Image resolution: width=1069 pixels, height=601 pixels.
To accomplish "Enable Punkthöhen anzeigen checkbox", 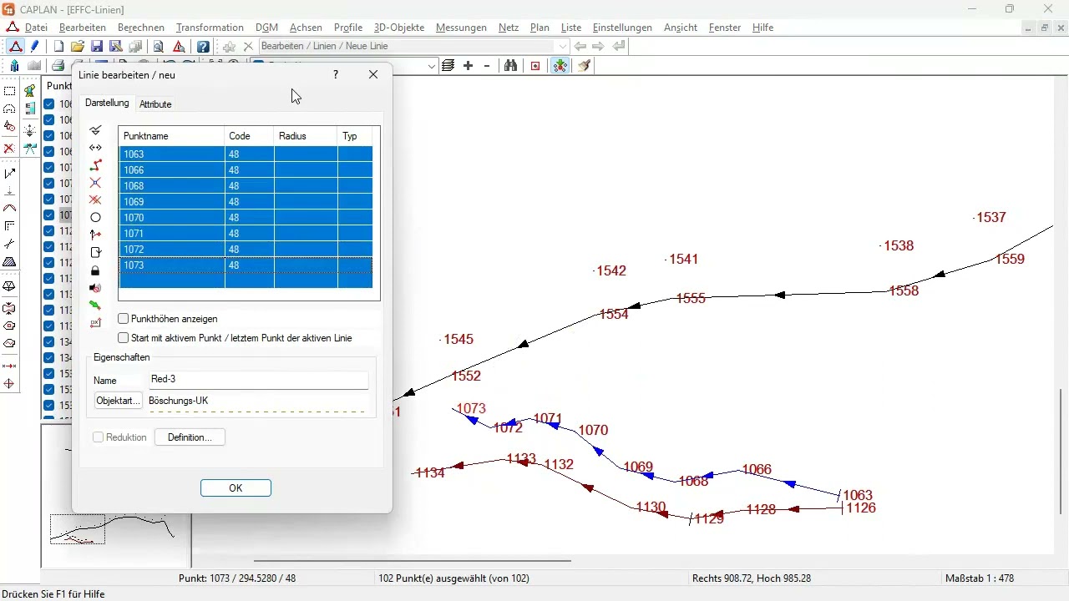I will 124,319.
